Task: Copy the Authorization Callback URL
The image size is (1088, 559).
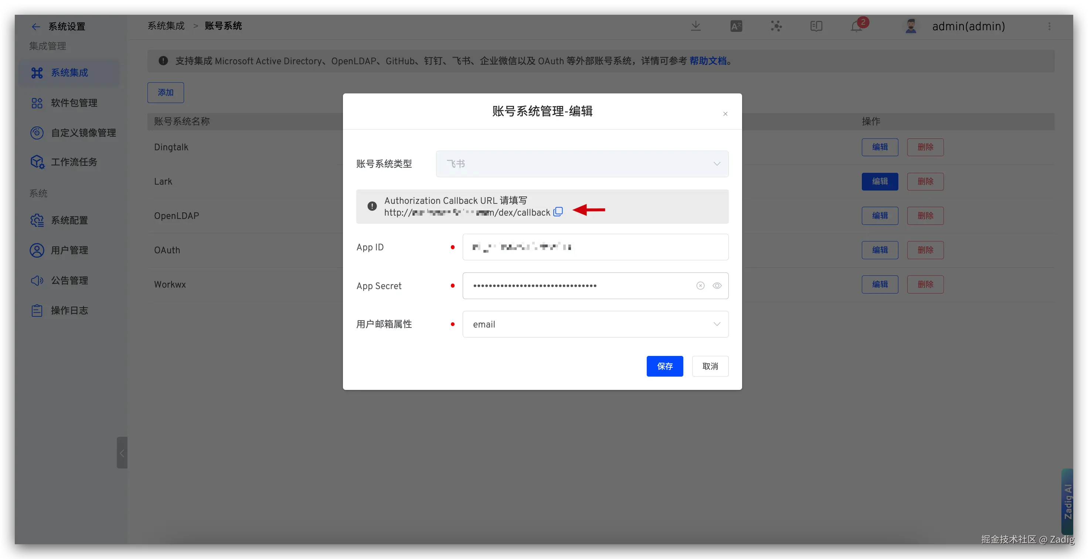Action: coord(558,212)
